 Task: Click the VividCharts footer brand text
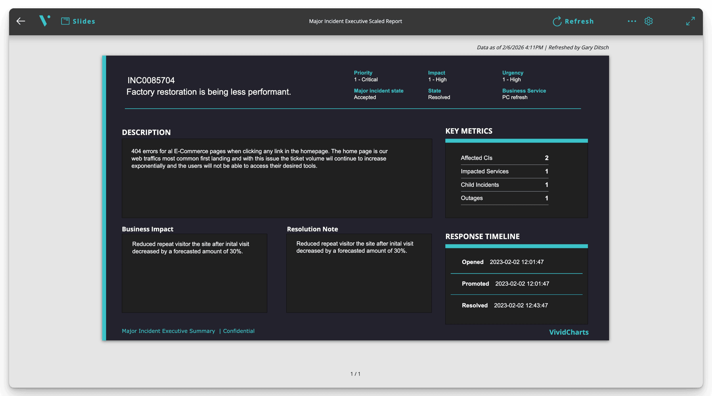(568, 332)
